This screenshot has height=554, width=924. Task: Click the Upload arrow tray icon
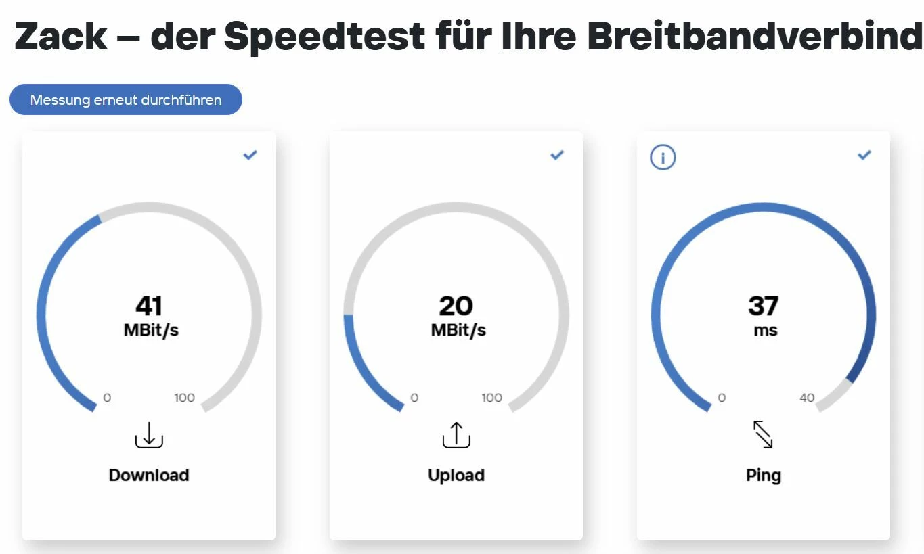(x=456, y=434)
